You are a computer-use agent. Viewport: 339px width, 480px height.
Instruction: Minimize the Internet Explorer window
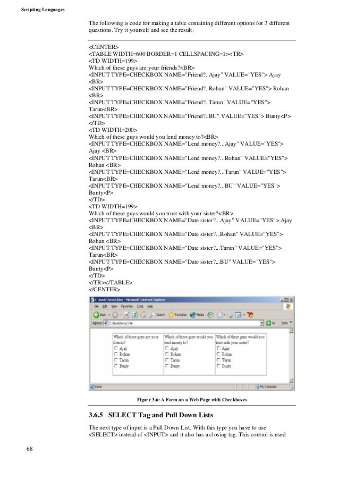click(282, 300)
